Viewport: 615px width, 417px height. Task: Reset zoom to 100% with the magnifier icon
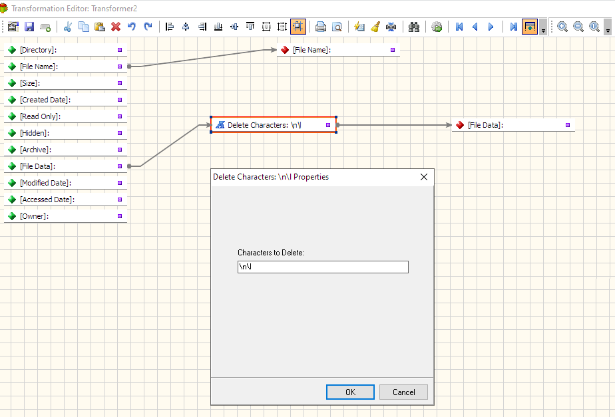[x=594, y=27]
